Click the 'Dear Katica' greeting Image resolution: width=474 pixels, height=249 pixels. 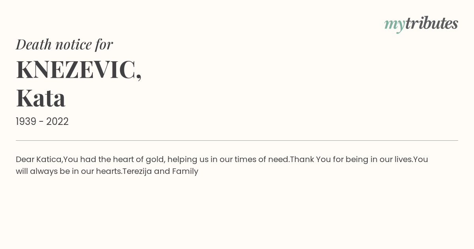[x=39, y=159]
